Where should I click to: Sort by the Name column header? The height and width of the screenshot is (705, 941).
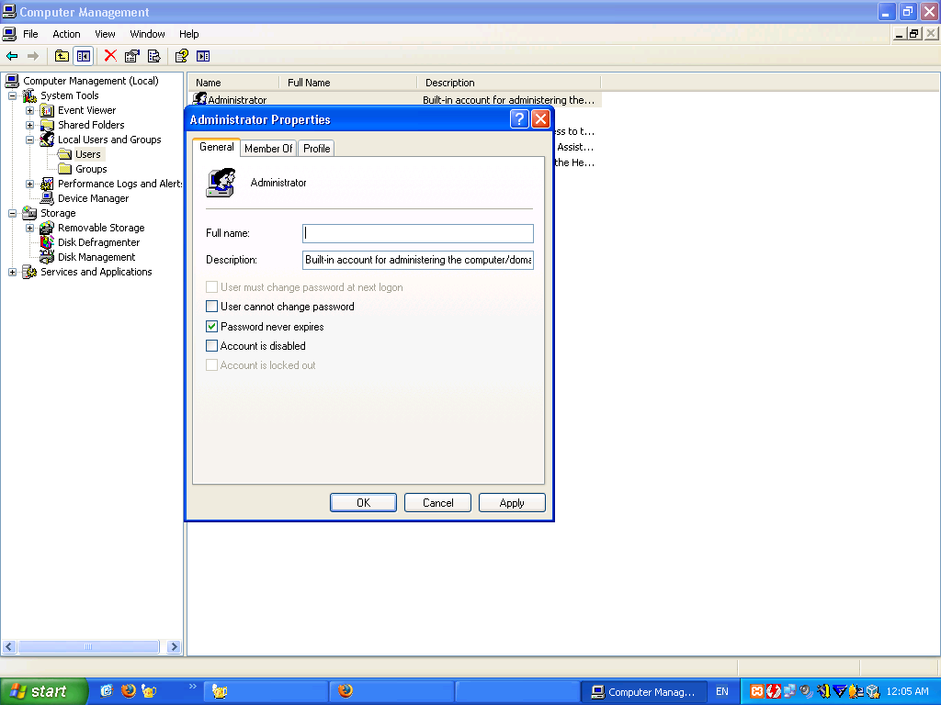pyautogui.click(x=233, y=83)
